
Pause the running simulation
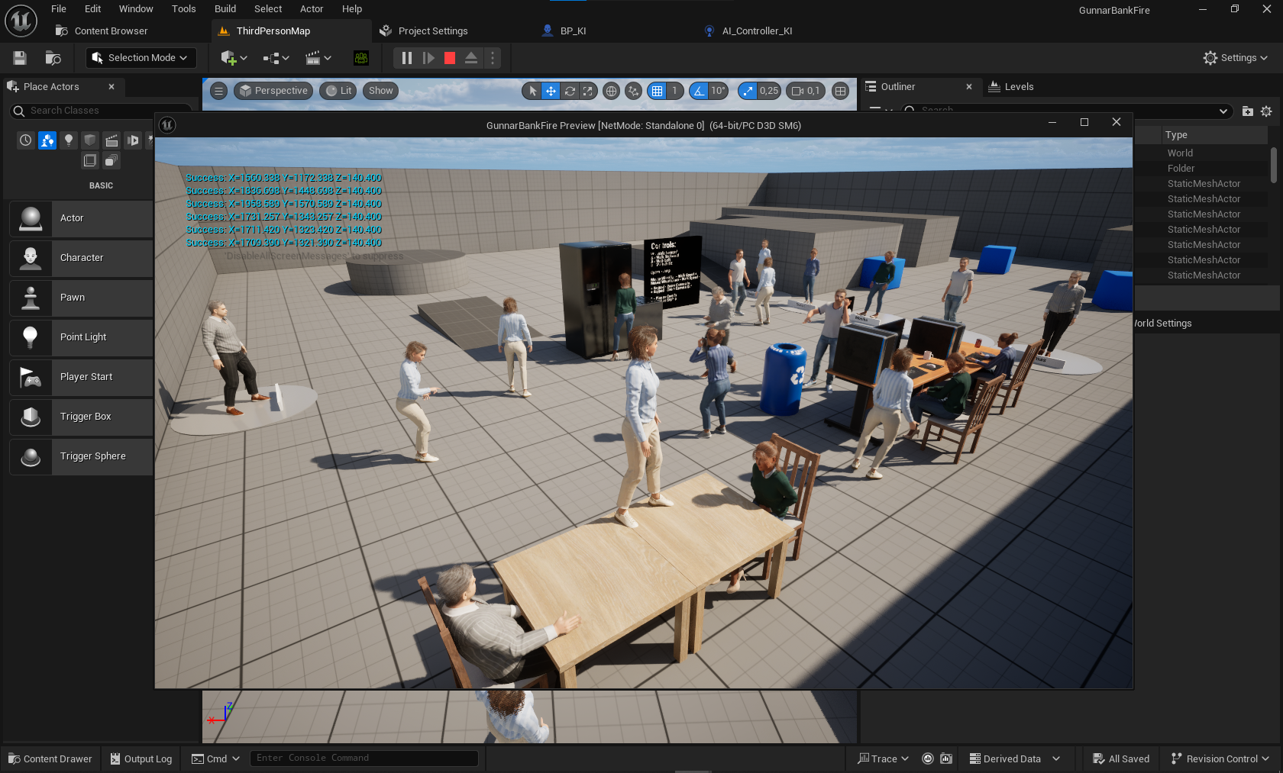tap(407, 58)
